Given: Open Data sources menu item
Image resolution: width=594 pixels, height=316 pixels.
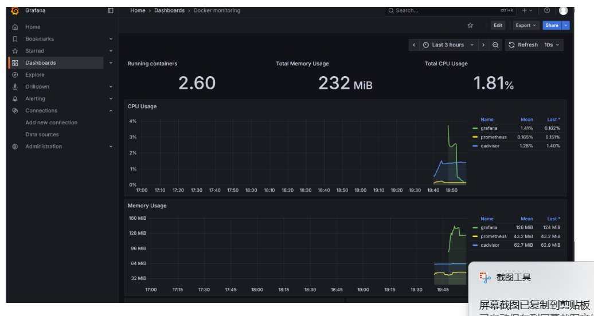Looking at the screenshot, I should click(x=42, y=135).
